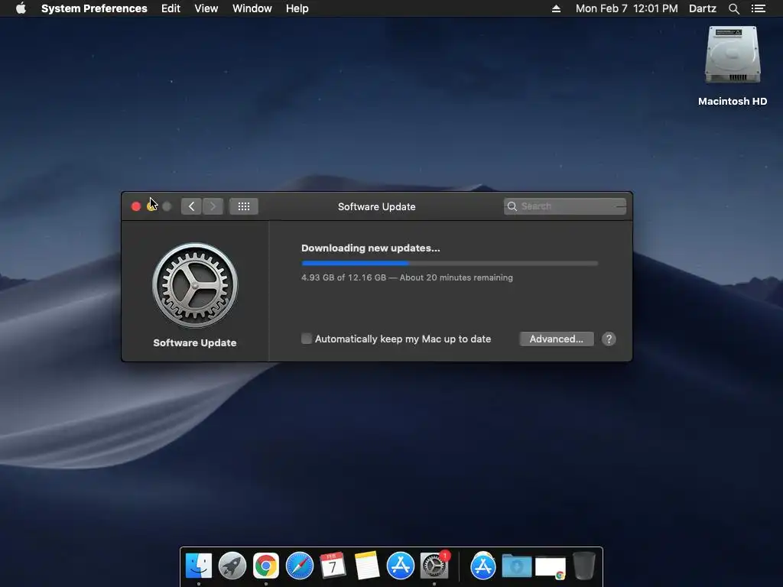Click 'Downloading new updates...' text
This screenshot has width=783, height=587.
(x=371, y=248)
